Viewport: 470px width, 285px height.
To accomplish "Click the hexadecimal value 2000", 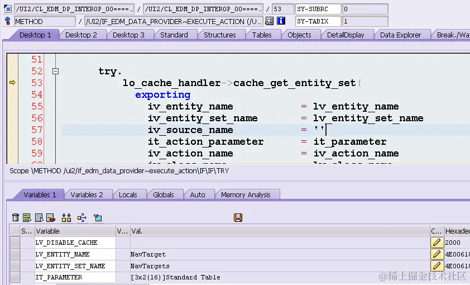I will (452, 243).
